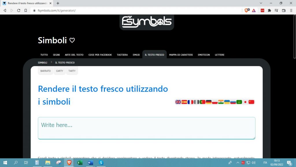Reload the page with the refresh icon
This screenshot has height=167, width=296.
coord(19,10)
